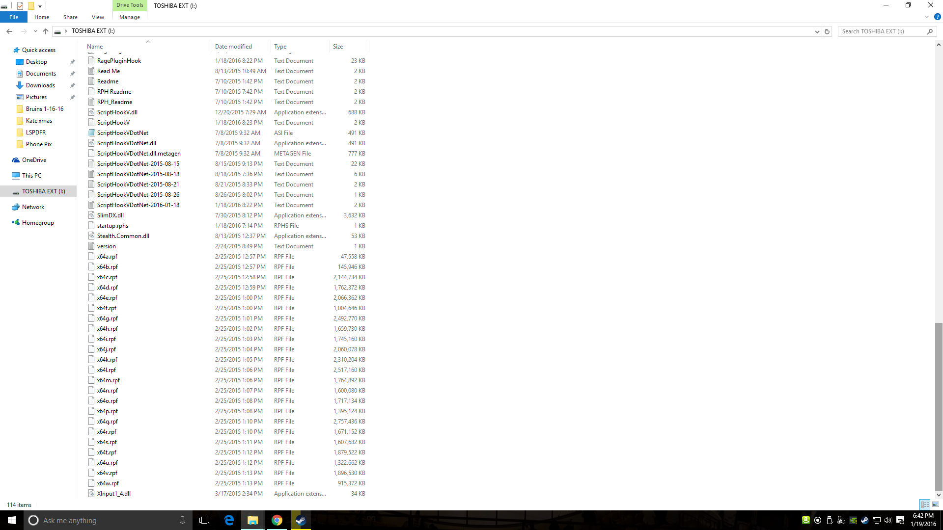The height and width of the screenshot is (530, 943).
Task: Click the Task View taskbar icon
Action: click(204, 520)
